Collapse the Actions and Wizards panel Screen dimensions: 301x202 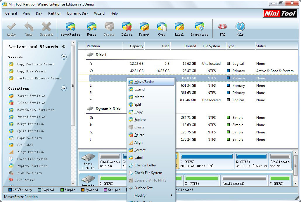point(64,47)
